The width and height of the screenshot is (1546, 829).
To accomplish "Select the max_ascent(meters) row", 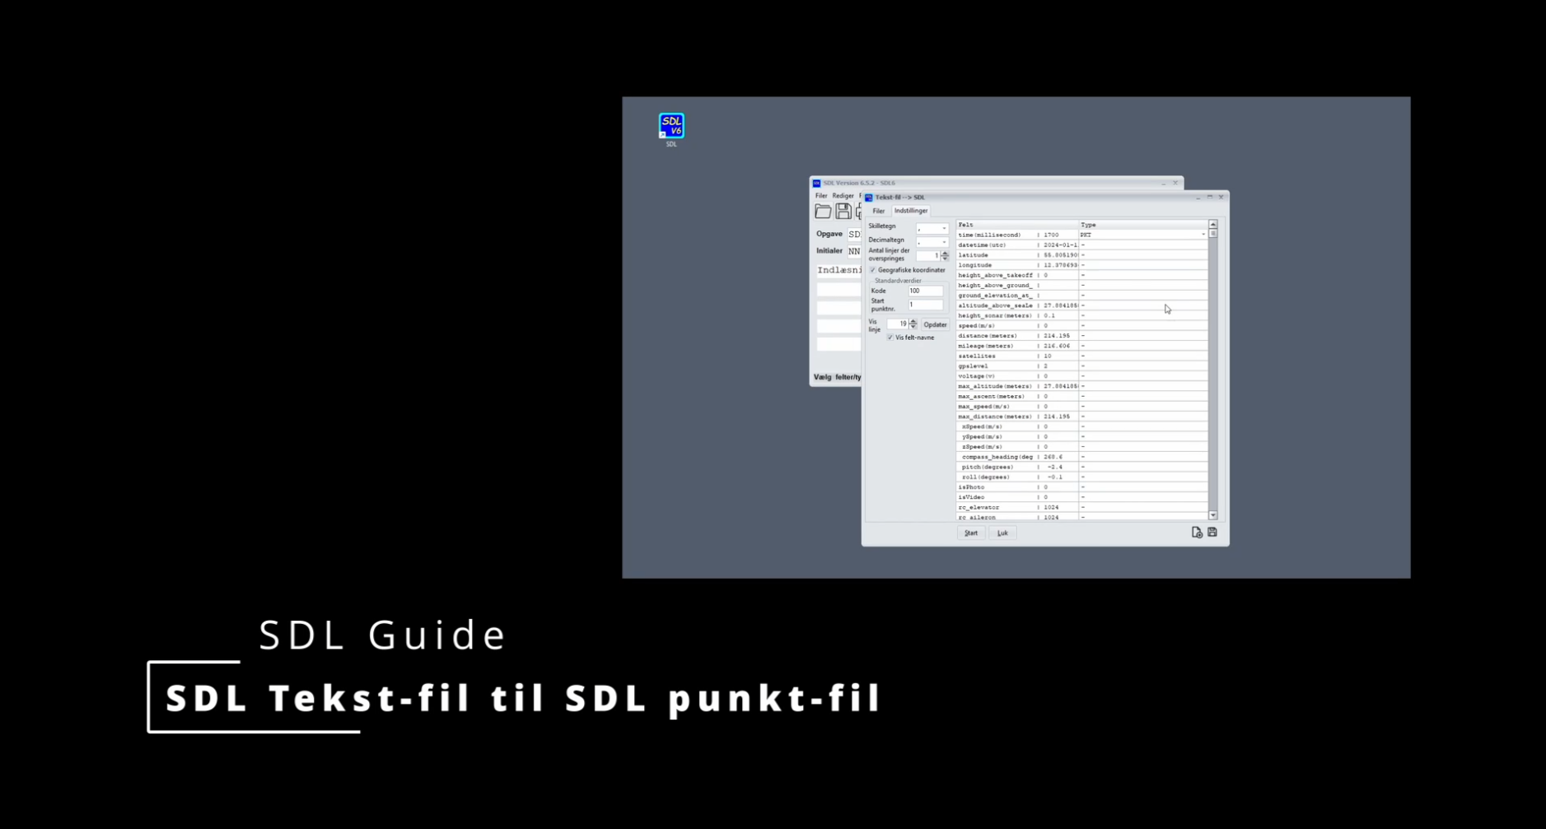I will click(1081, 396).
